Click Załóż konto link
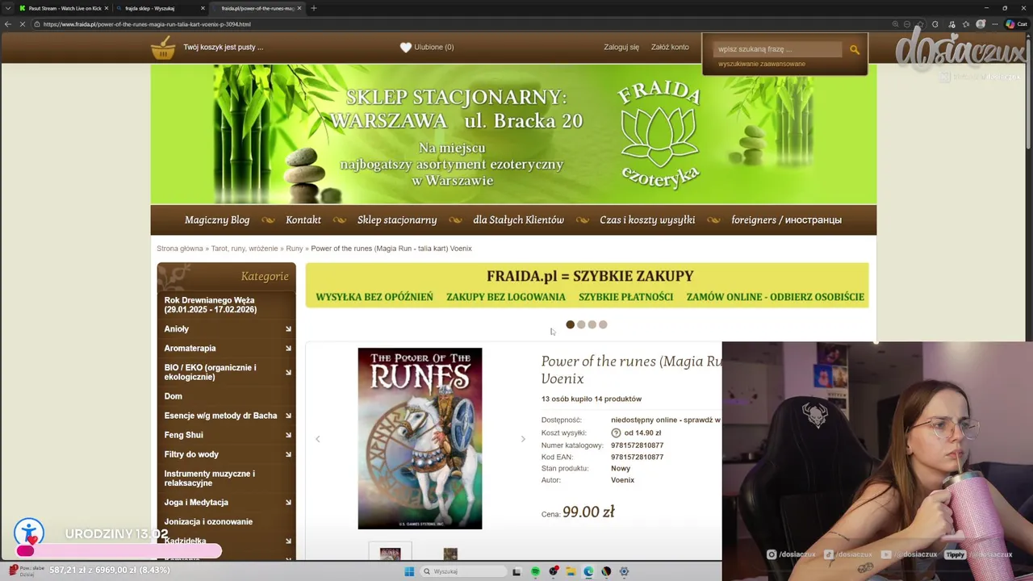Image resolution: width=1033 pixels, height=581 pixels. (x=670, y=47)
